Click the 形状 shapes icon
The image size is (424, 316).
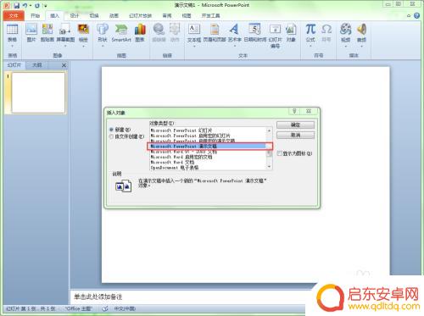click(103, 30)
